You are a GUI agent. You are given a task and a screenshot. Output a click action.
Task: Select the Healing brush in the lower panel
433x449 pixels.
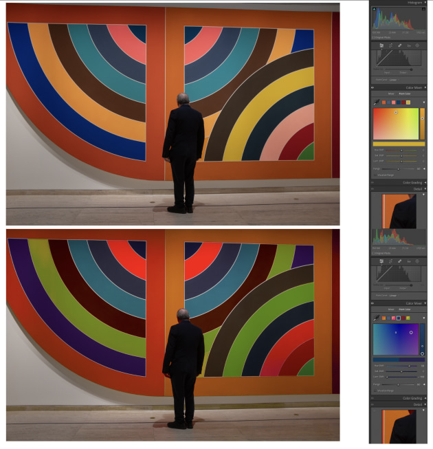400,261
